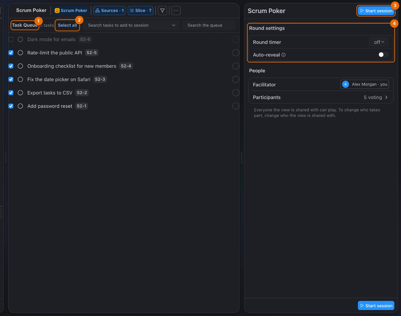Click the Select all link
The image size is (401, 316).
(67, 25)
